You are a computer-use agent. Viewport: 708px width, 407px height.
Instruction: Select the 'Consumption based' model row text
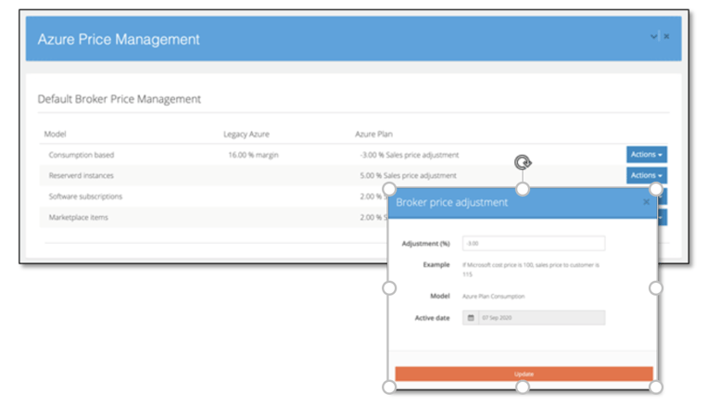point(82,155)
